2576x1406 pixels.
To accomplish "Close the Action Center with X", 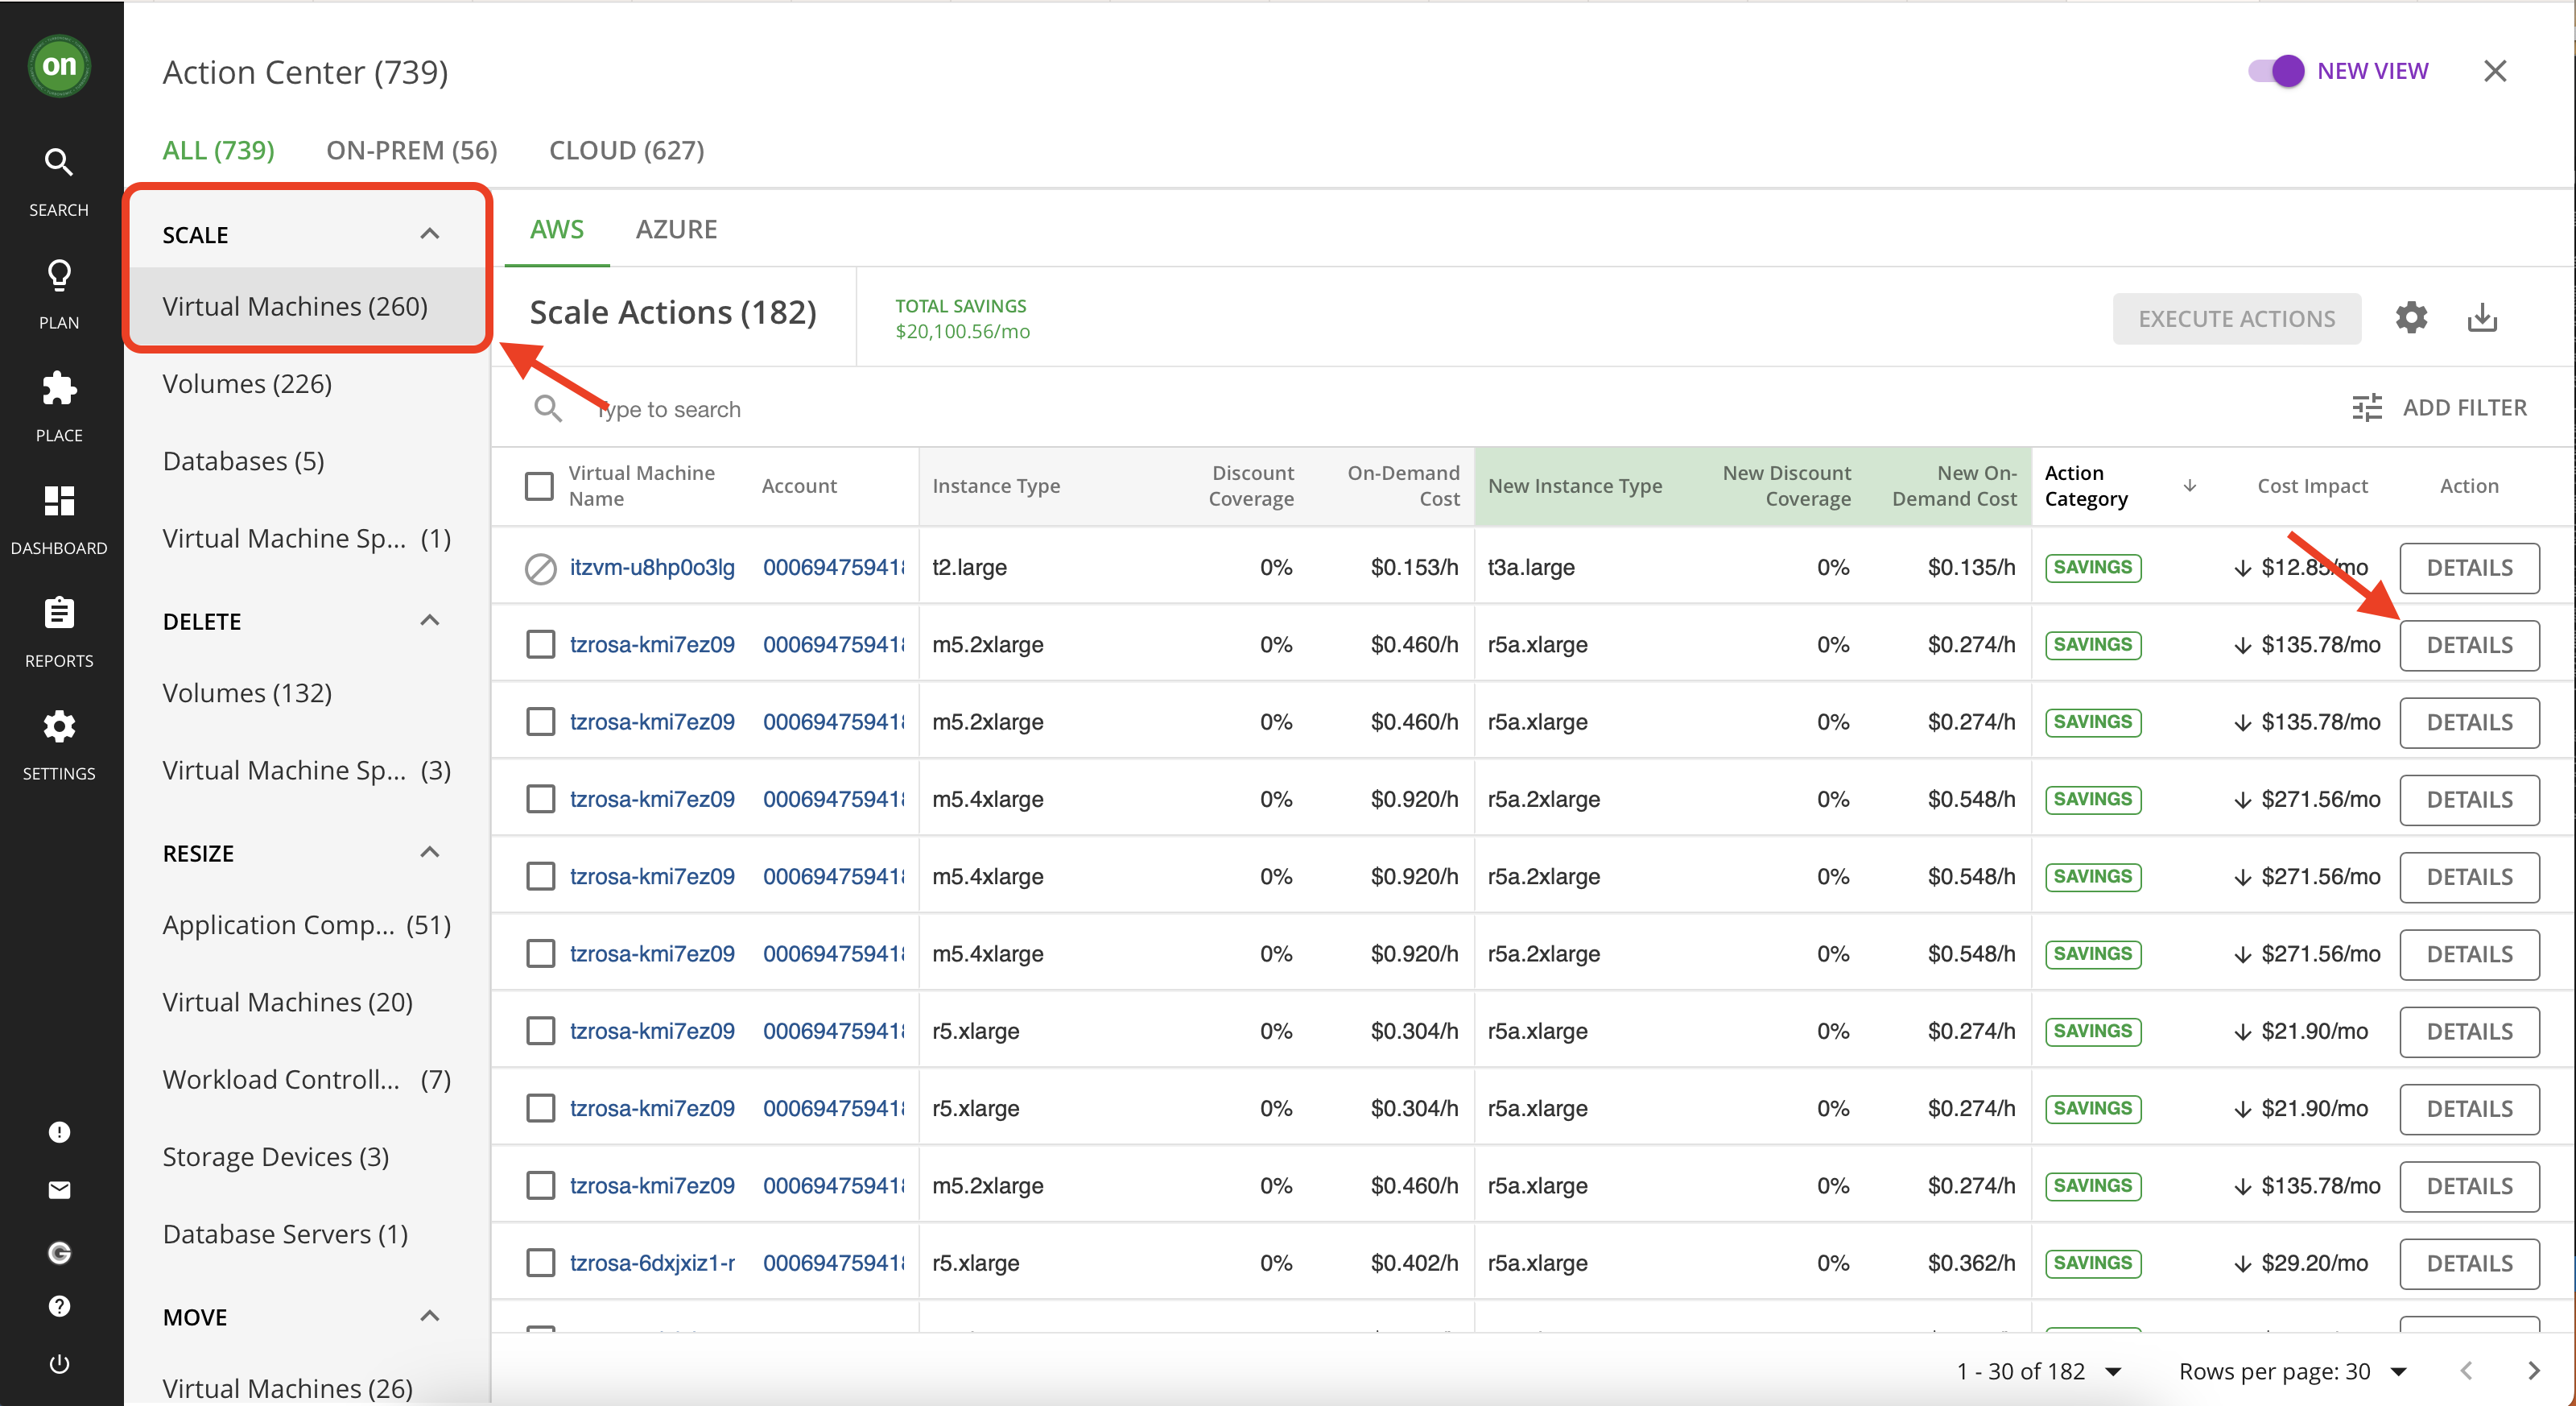I will pos(2495,71).
